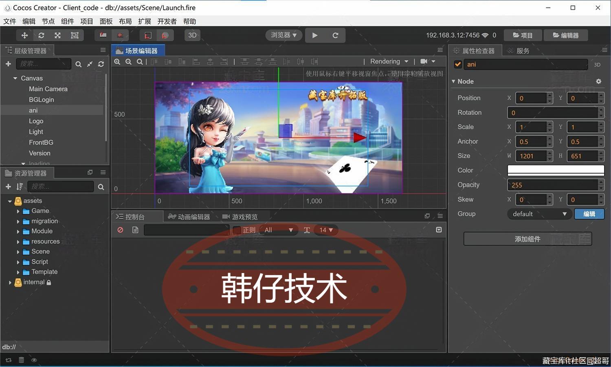Refresh the preview device
Screen dimensions: 611x367
[x=335, y=35]
